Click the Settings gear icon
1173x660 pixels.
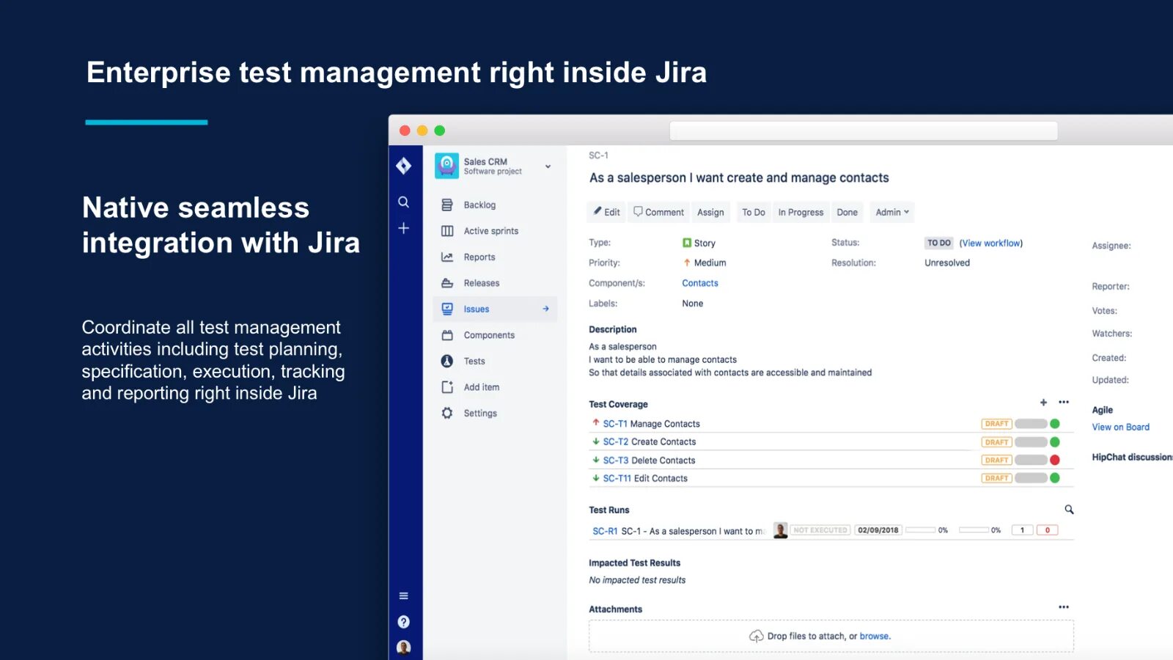pos(447,413)
